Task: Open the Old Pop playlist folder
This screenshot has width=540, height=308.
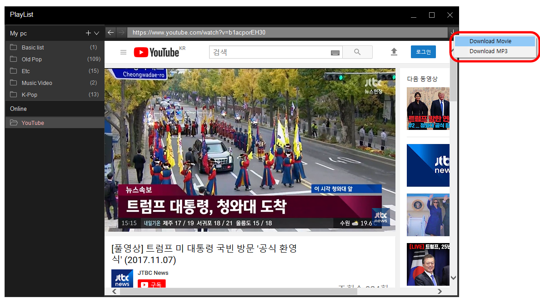Action: click(32, 60)
